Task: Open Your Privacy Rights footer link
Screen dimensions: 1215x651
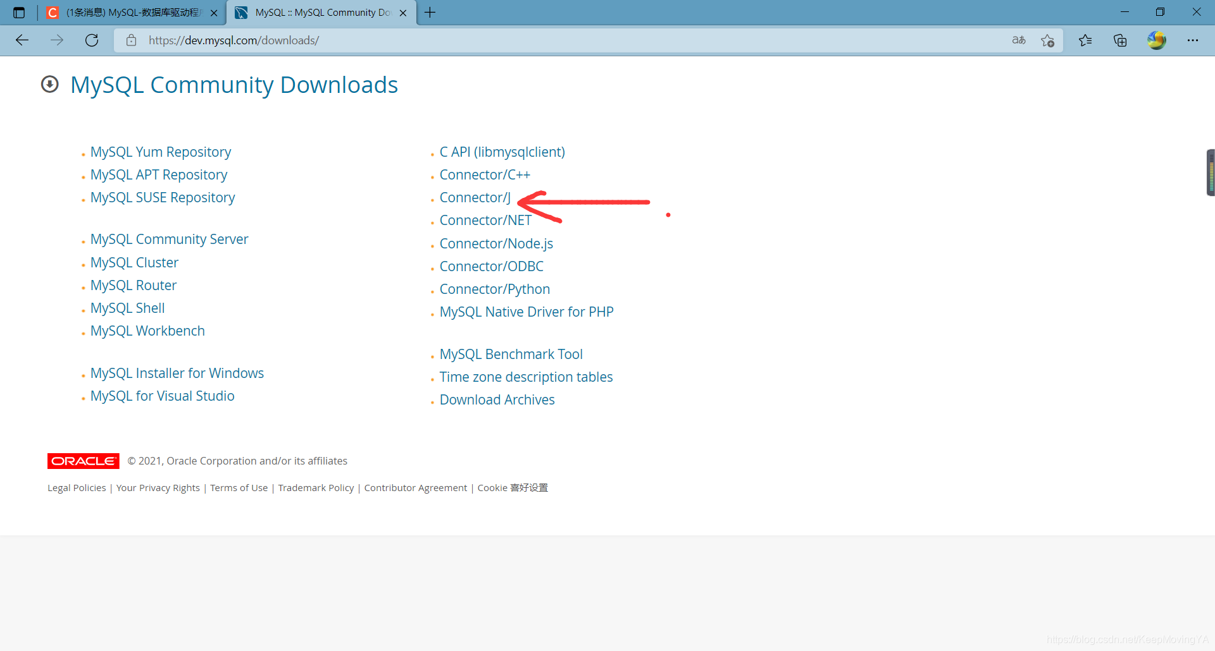Action: [x=158, y=488]
